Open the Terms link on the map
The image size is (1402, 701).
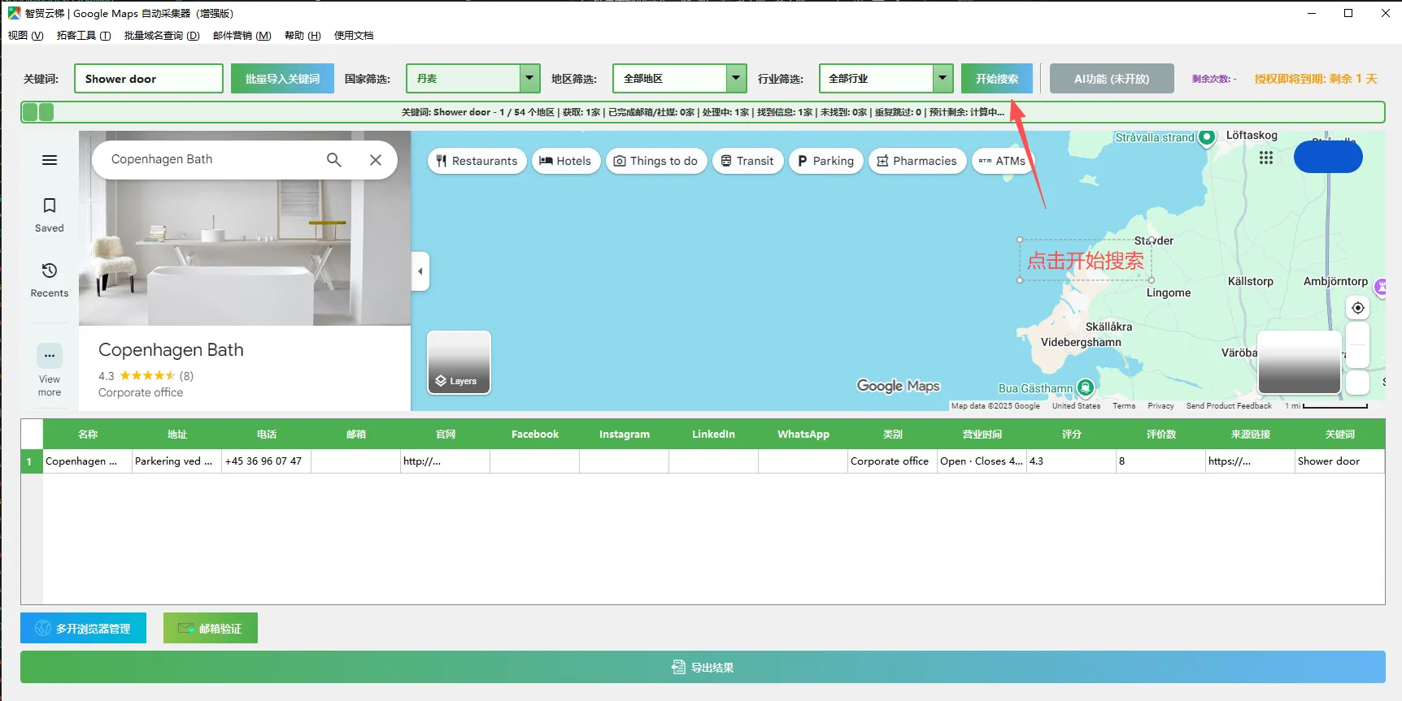pyautogui.click(x=1124, y=406)
